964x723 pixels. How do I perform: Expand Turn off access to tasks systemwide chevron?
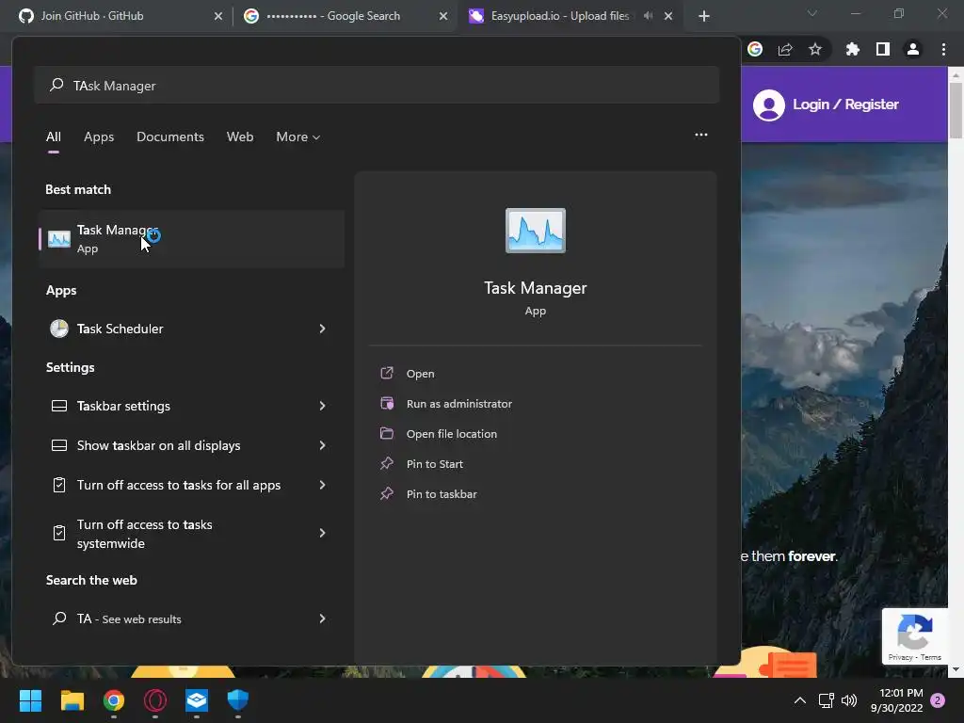322,533
